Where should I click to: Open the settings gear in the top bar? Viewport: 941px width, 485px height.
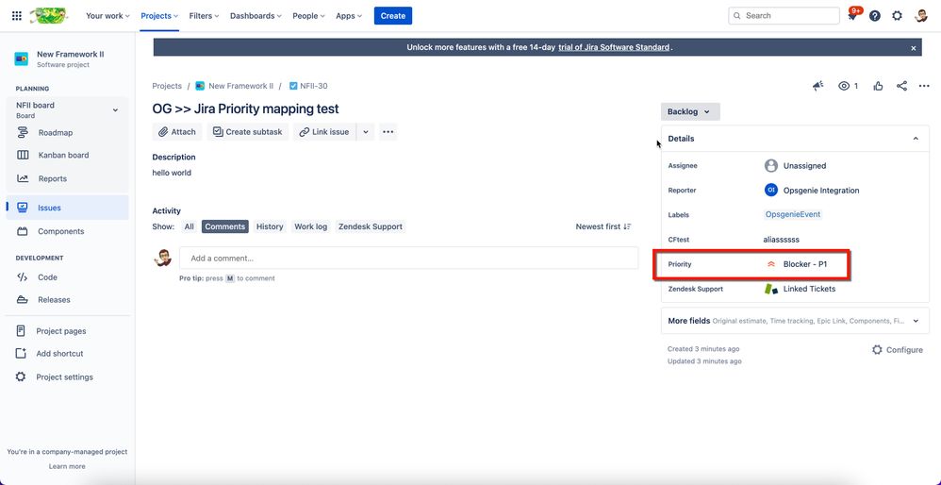(898, 16)
